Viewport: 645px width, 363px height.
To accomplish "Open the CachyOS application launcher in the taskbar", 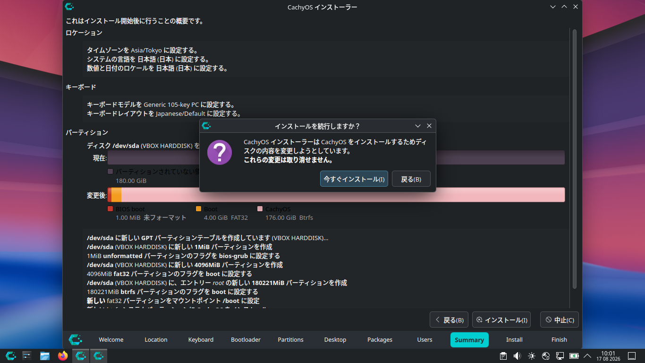I will (x=11, y=356).
